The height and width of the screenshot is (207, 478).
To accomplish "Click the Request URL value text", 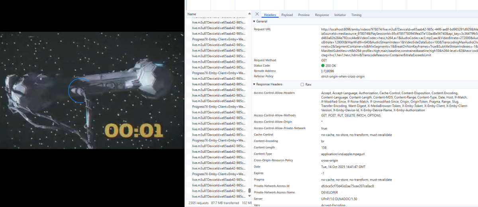I will coord(398,42).
